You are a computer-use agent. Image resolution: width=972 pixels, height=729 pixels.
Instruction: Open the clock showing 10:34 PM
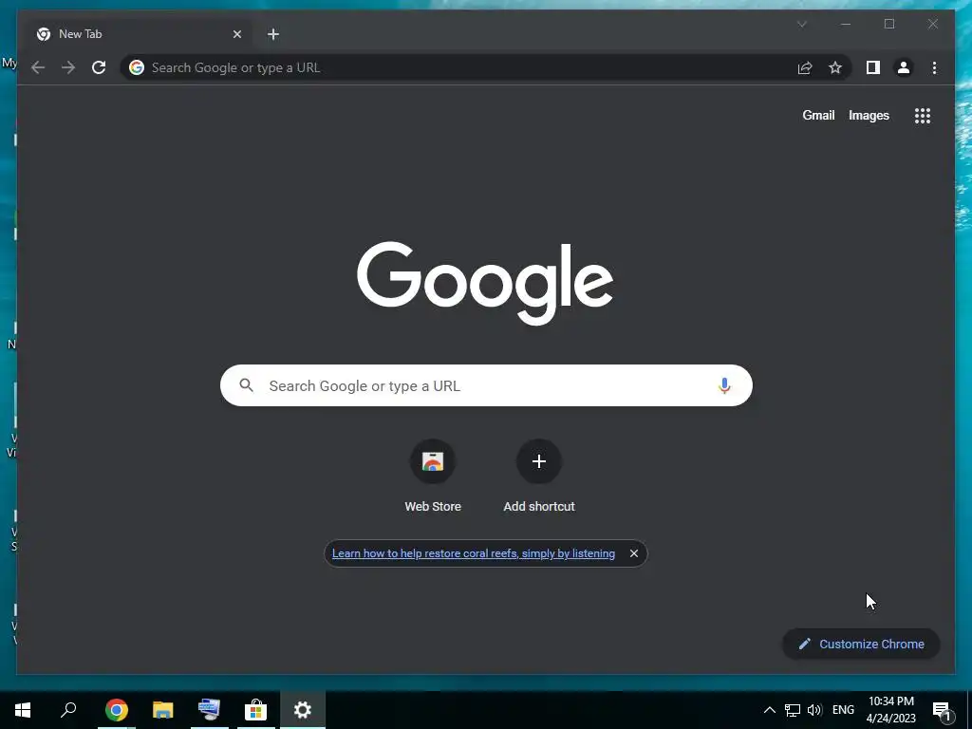tap(890, 710)
